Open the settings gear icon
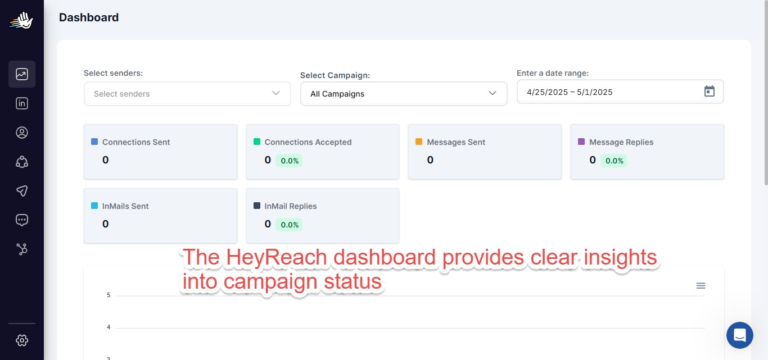 coord(22,340)
